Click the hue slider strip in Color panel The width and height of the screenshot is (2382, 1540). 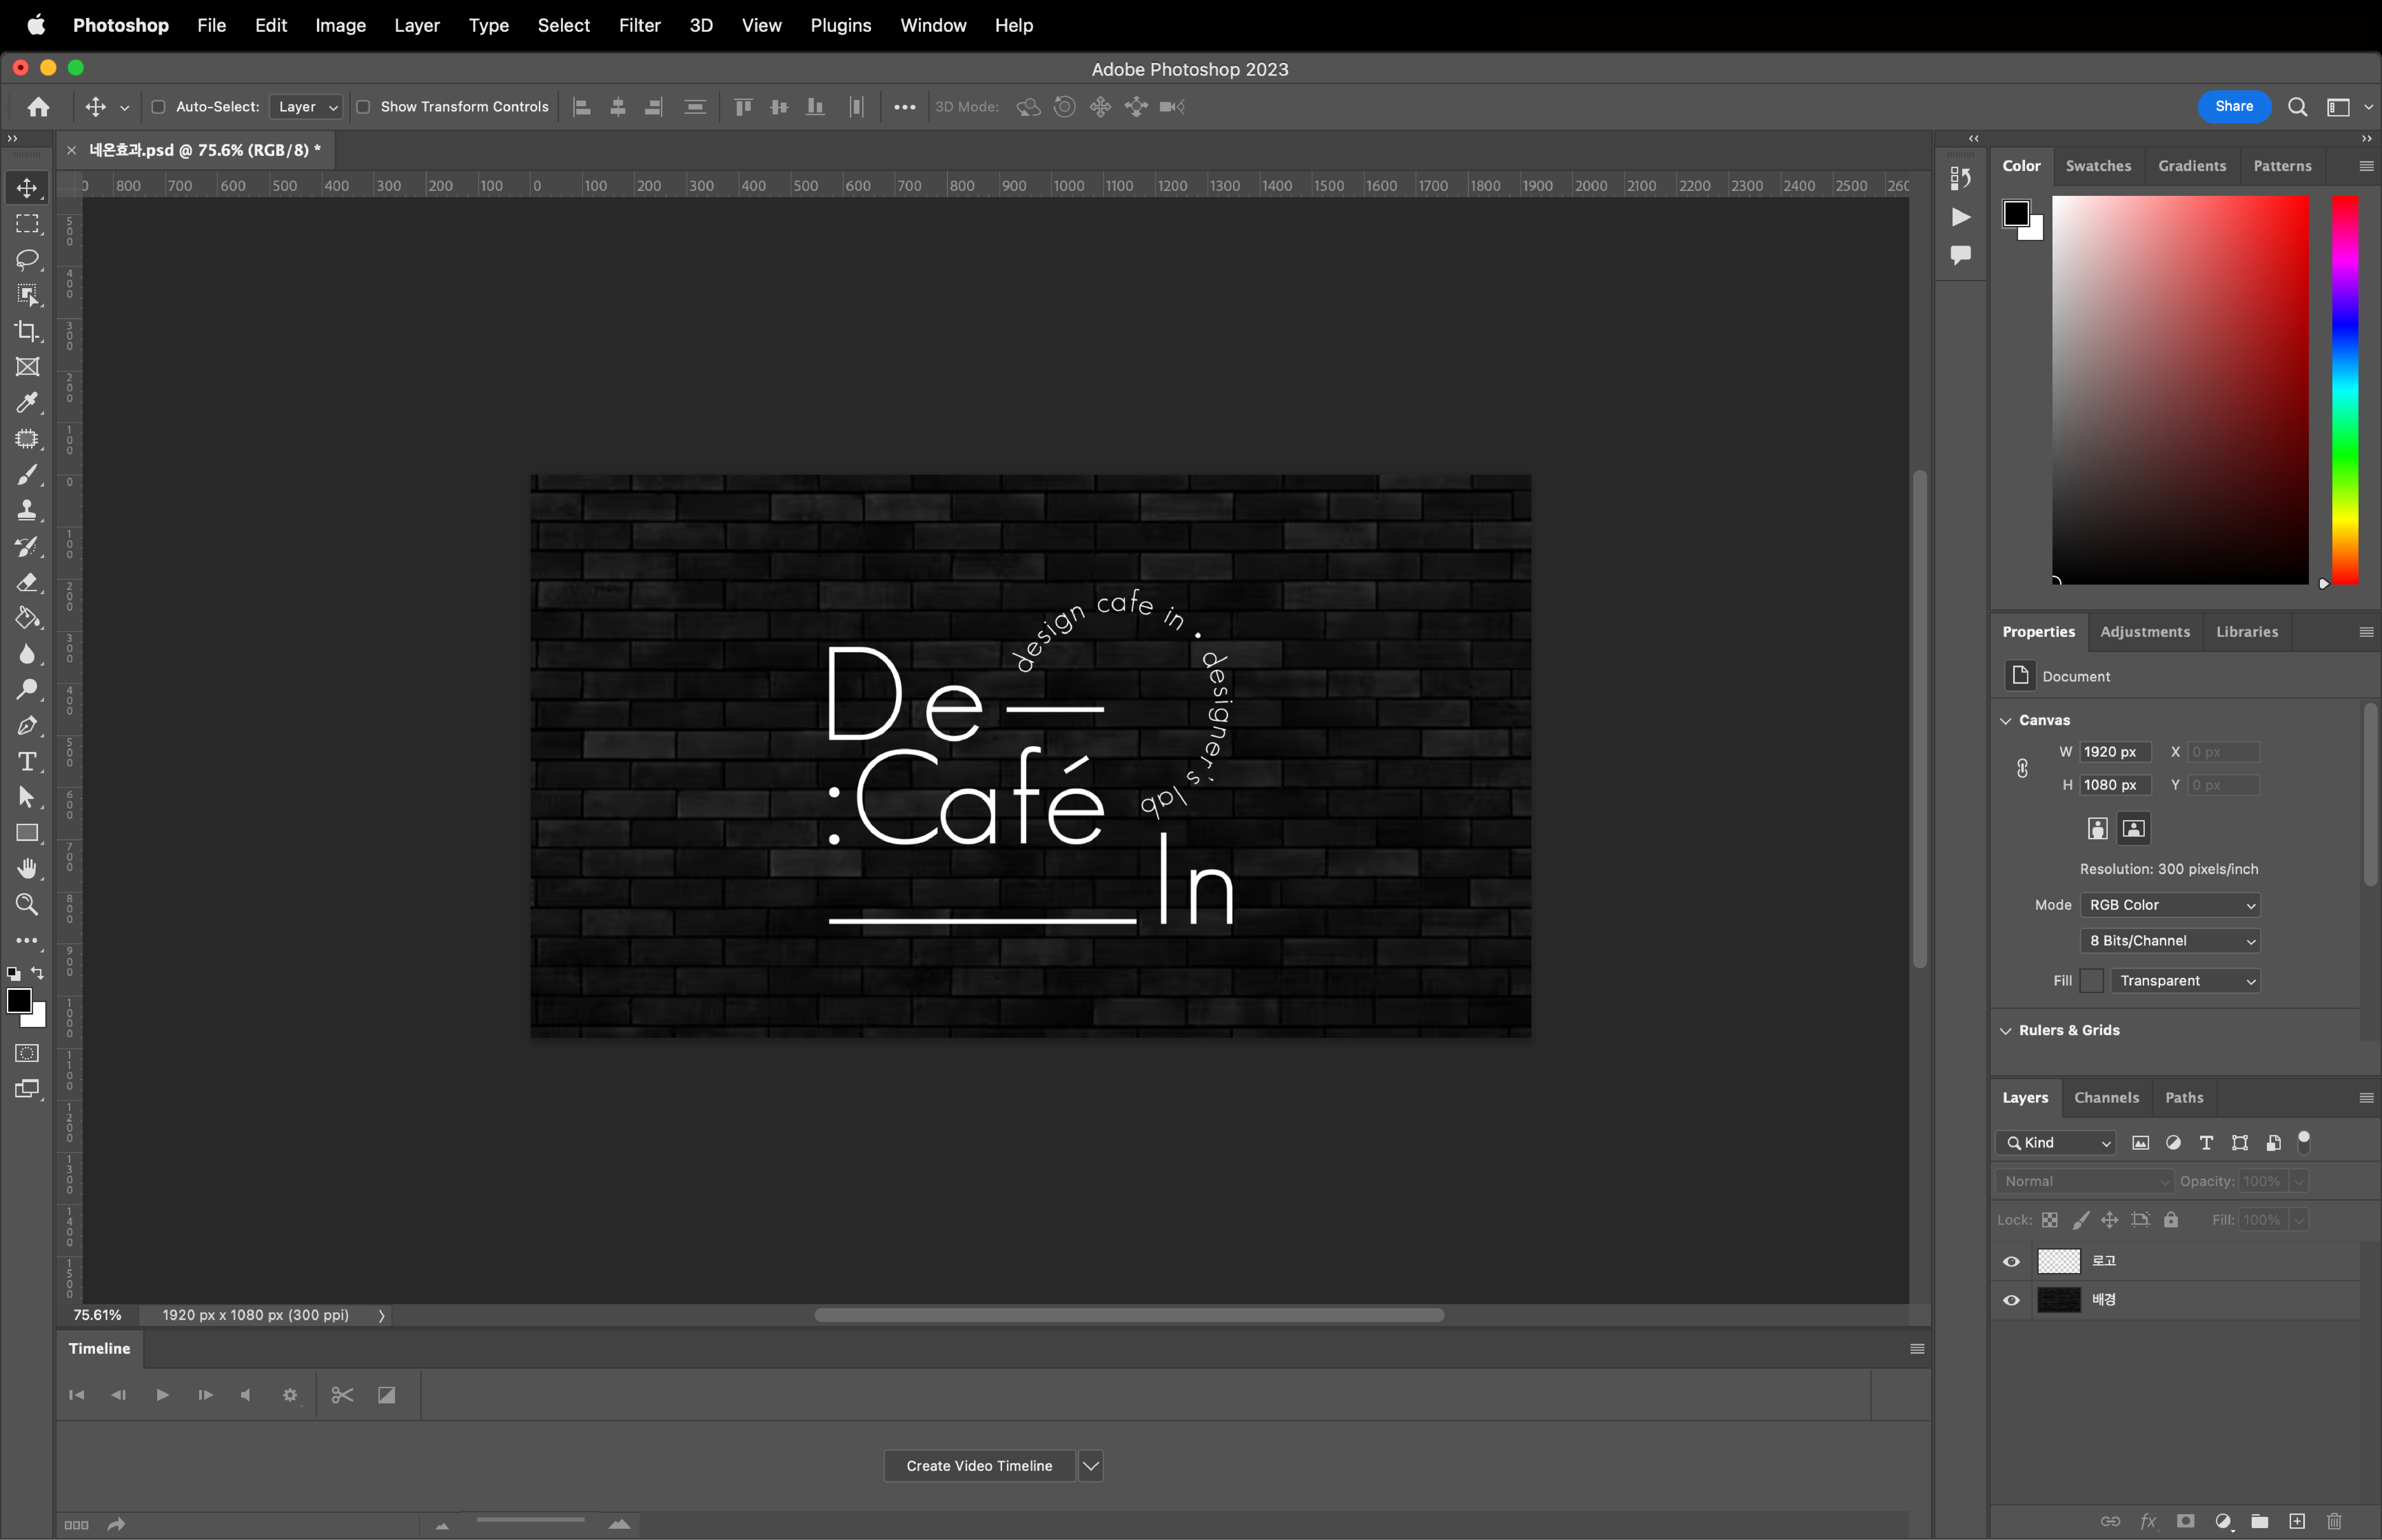point(2345,390)
